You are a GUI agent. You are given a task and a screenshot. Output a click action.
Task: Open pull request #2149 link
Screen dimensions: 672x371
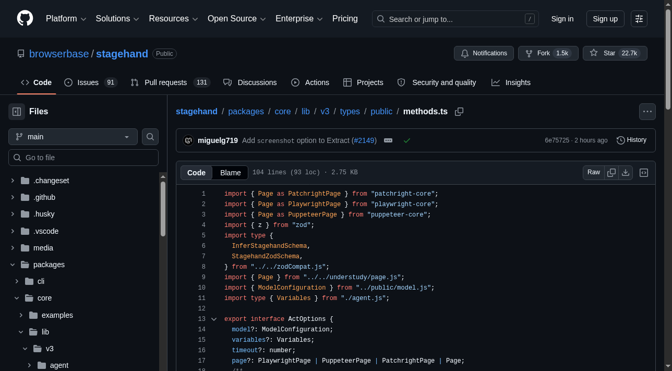tap(364, 140)
